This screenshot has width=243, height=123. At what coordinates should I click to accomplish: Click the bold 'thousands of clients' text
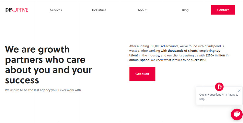pos(183,51)
